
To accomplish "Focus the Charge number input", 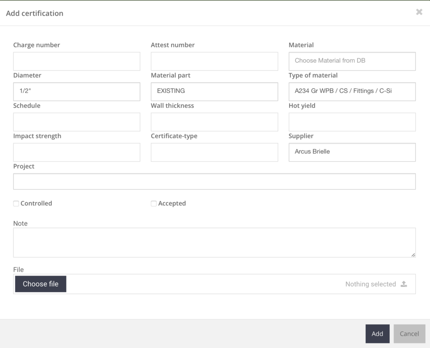I will pyautogui.click(x=76, y=61).
